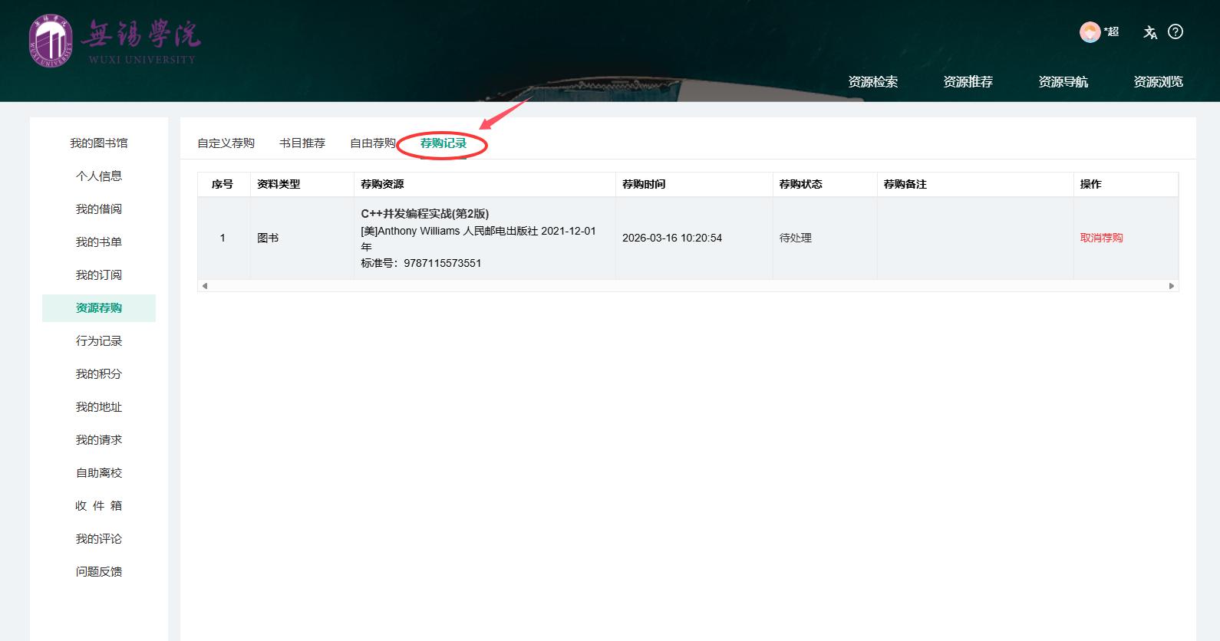Switch to the 自定义荐购 tab
The height and width of the screenshot is (641, 1220).
click(x=226, y=143)
